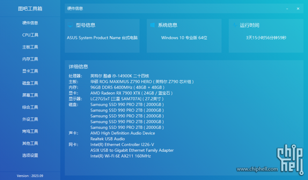The width and height of the screenshot is (308, 180).
Task: Click the monitor icon beside 型号信息
Action: [70, 25]
